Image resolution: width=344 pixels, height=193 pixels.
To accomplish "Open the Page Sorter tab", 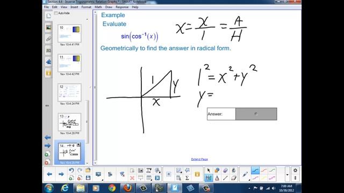I will (48, 16).
